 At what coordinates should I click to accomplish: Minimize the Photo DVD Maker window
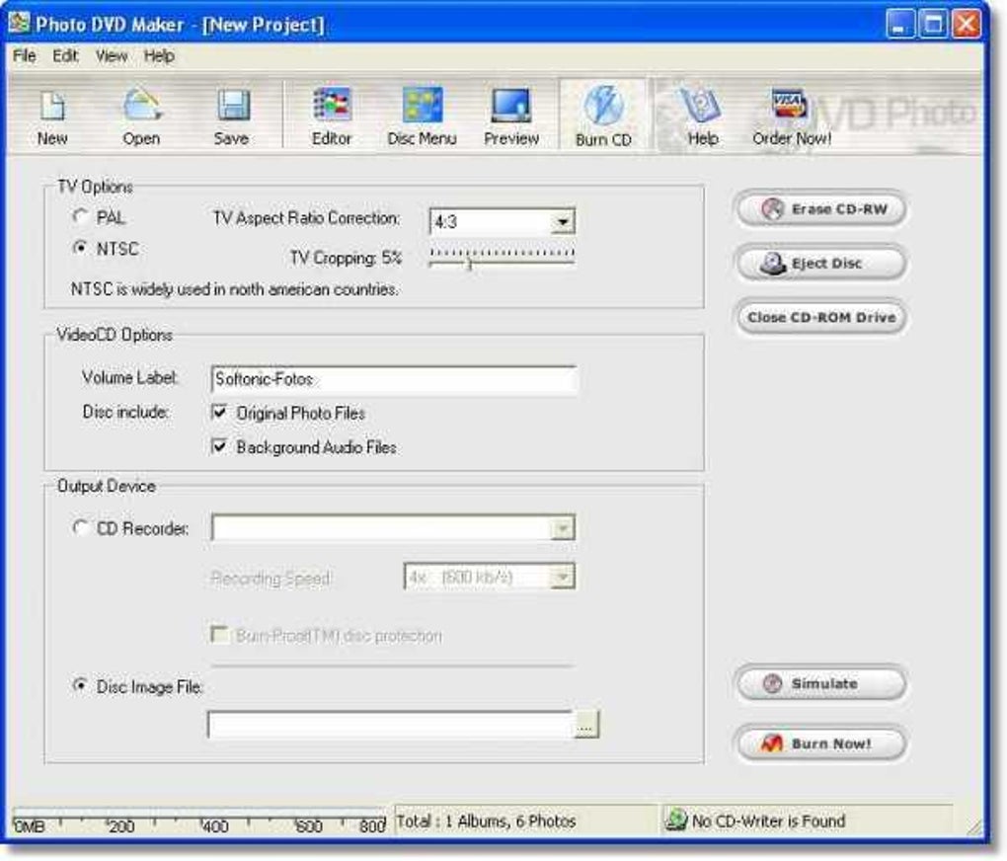[899, 25]
